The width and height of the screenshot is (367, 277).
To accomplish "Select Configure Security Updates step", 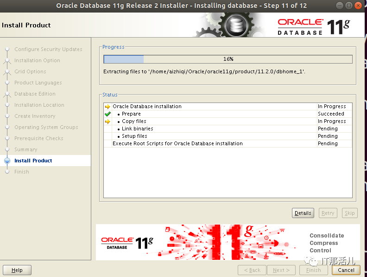I will 48,49.
